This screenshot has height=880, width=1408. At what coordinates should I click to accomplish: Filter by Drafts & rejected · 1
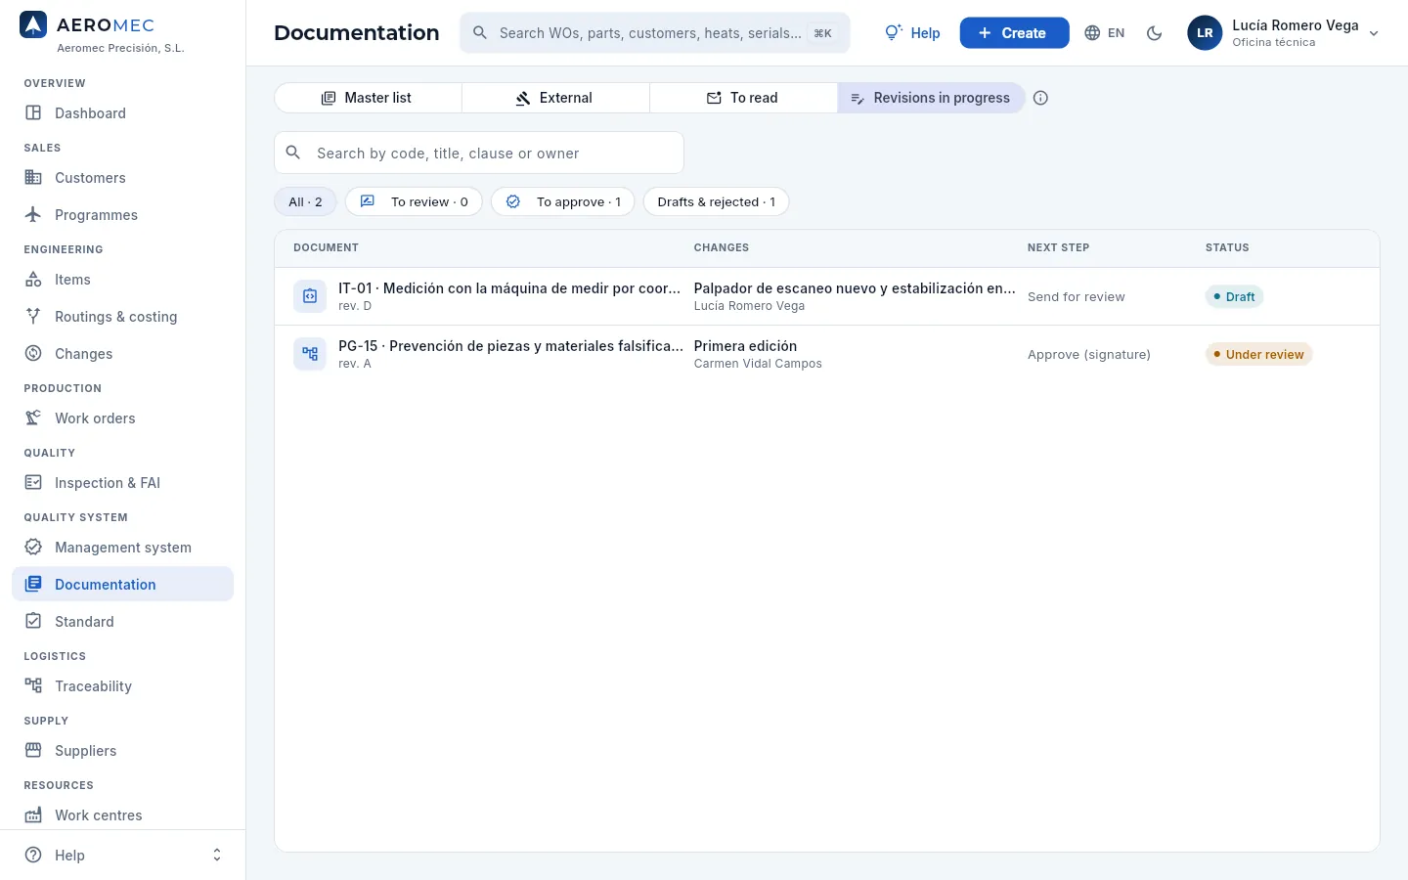[716, 202]
